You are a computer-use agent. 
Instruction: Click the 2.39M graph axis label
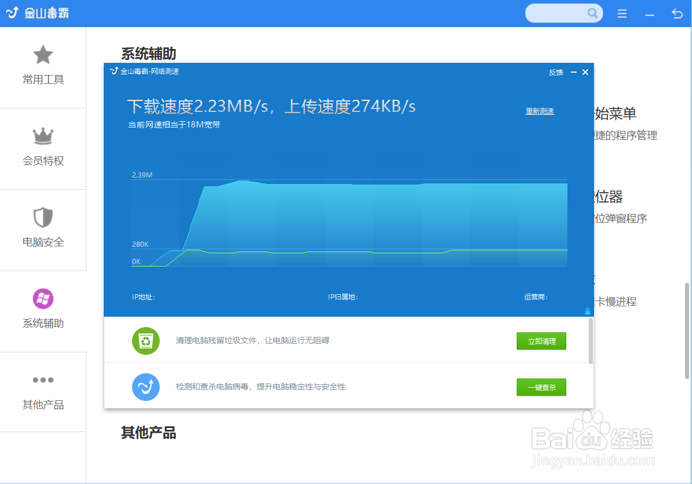142,175
